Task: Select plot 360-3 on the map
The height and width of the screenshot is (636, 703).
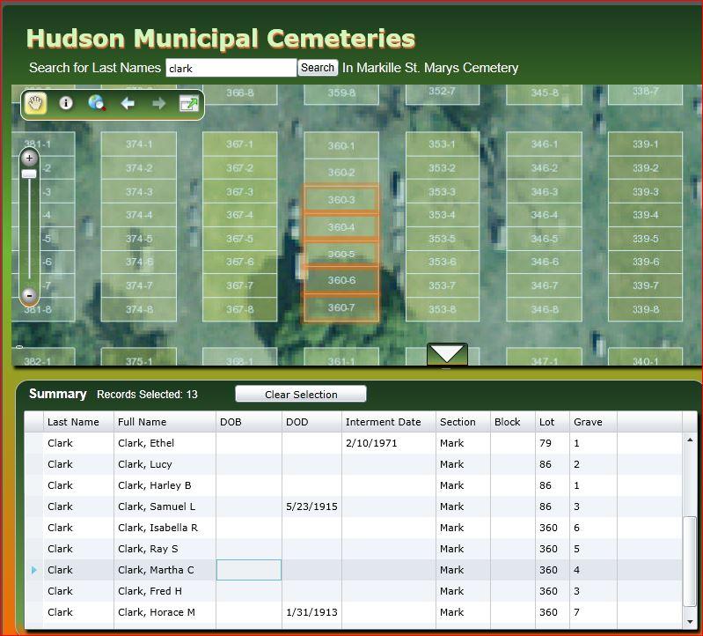Action: 341,200
